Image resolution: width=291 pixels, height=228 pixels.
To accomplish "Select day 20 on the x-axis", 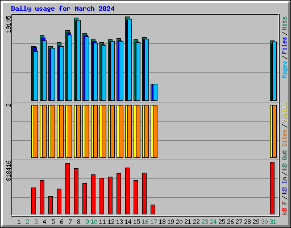I will coord(179,222).
